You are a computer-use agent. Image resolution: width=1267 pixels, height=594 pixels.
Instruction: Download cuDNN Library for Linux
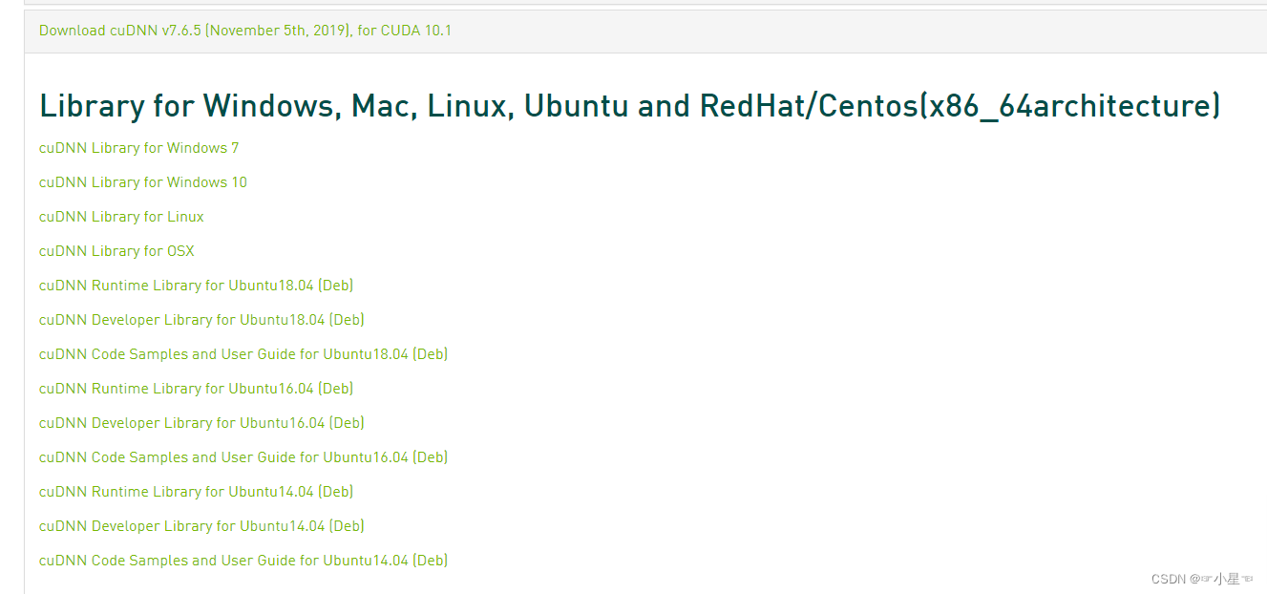coord(120,216)
